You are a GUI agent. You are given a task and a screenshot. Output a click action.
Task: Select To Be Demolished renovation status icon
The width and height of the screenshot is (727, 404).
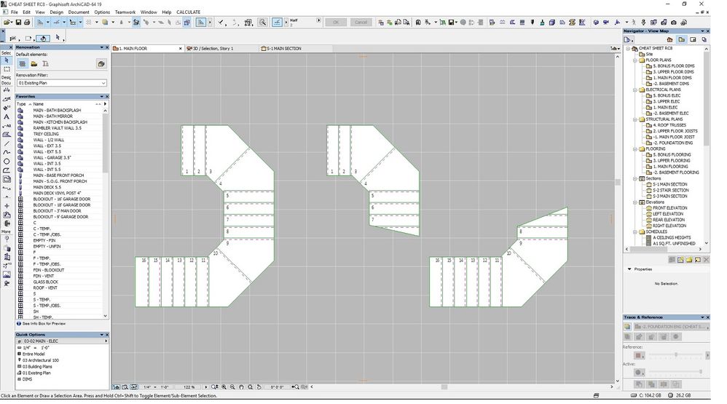34,64
